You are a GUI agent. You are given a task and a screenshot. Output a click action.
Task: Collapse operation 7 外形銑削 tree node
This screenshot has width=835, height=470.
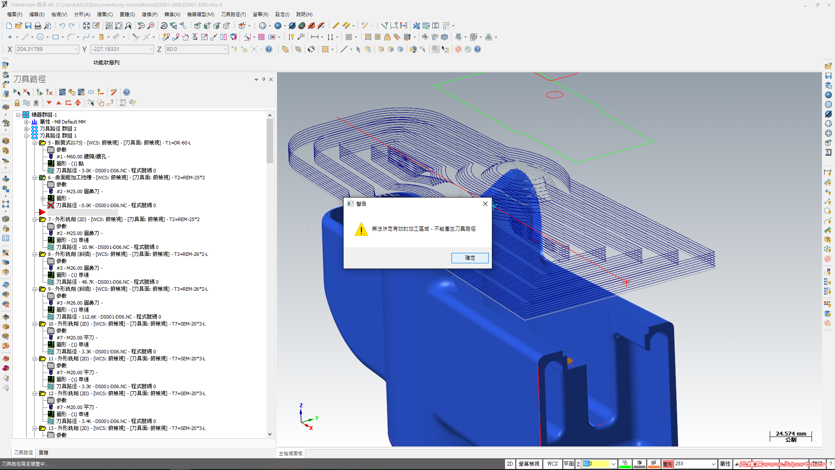(x=34, y=219)
